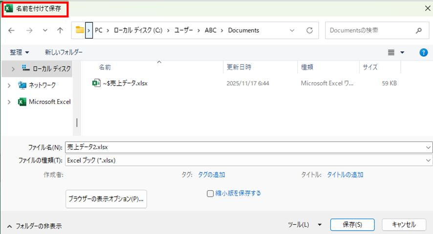Viewport: 433px width, 234px height.
Task: Click the search magnifier icon
Action: (x=419, y=30)
